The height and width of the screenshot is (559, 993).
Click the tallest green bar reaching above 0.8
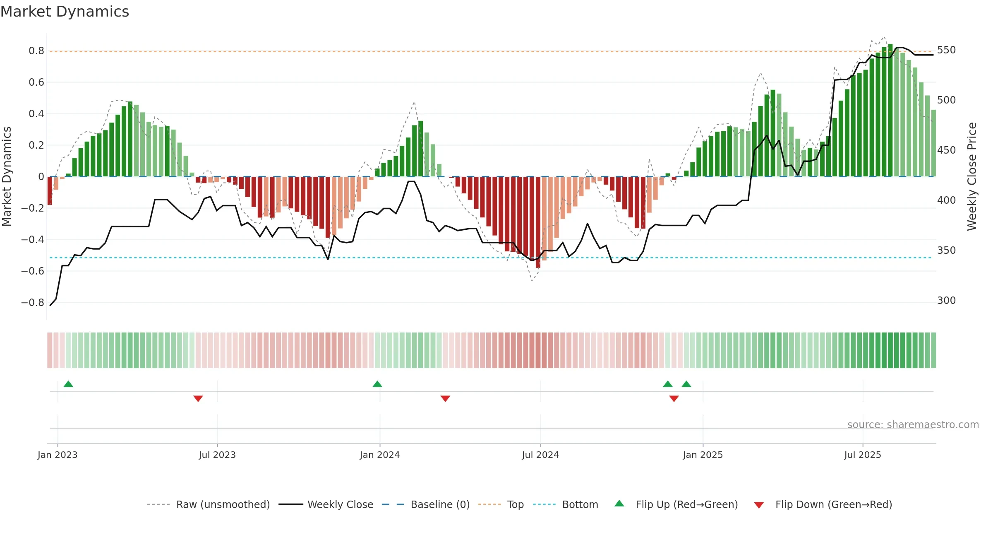pyautogui.click(x=890, y=110)
